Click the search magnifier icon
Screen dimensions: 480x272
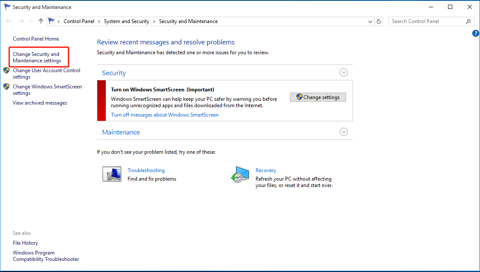coord(468,21)
